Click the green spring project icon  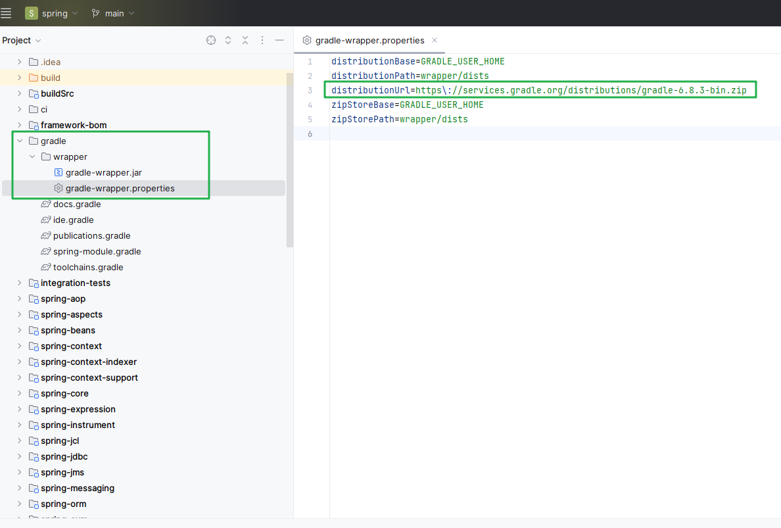pyautogui.click(x=32, y=13)
